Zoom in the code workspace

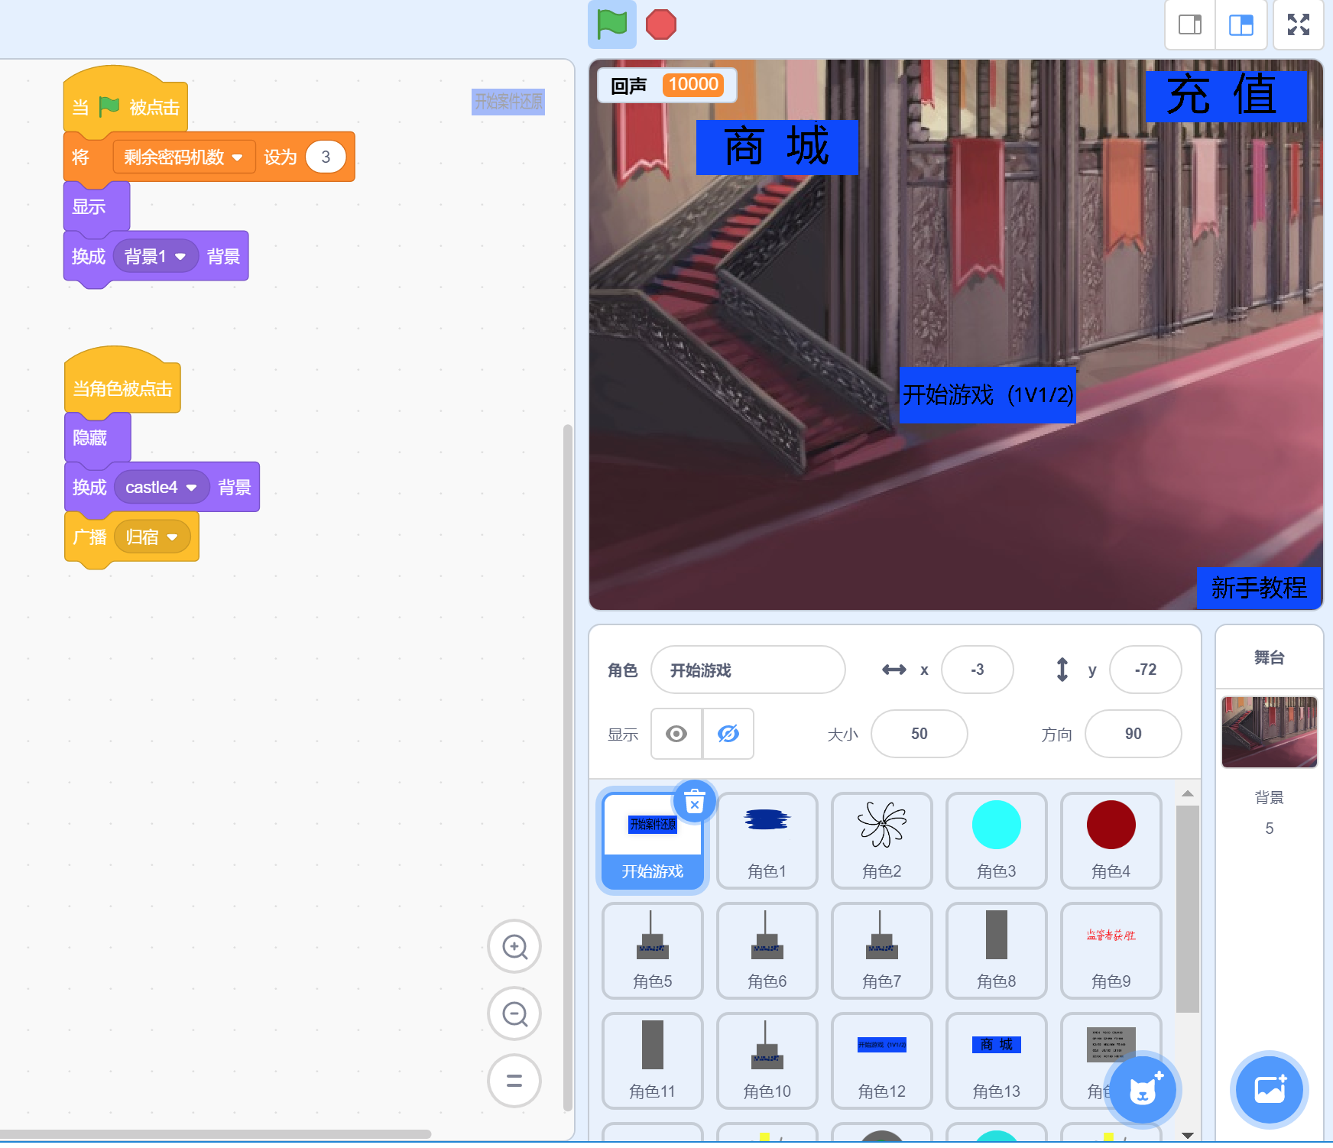coord(514,947)
